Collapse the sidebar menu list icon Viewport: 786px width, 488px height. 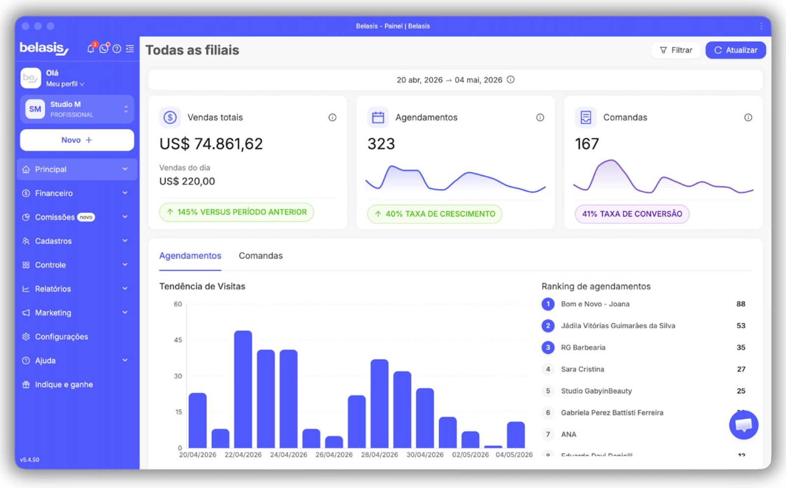(x=130, y=49)
